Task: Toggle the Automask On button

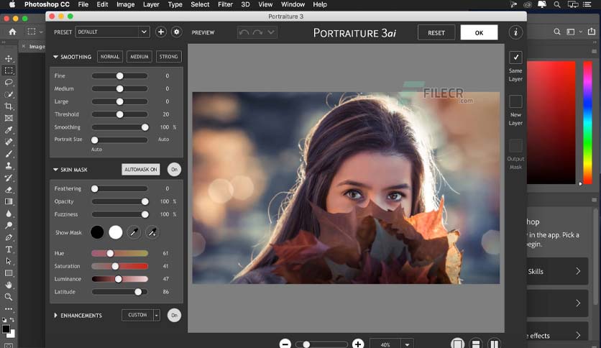Action: coord(141,170)
